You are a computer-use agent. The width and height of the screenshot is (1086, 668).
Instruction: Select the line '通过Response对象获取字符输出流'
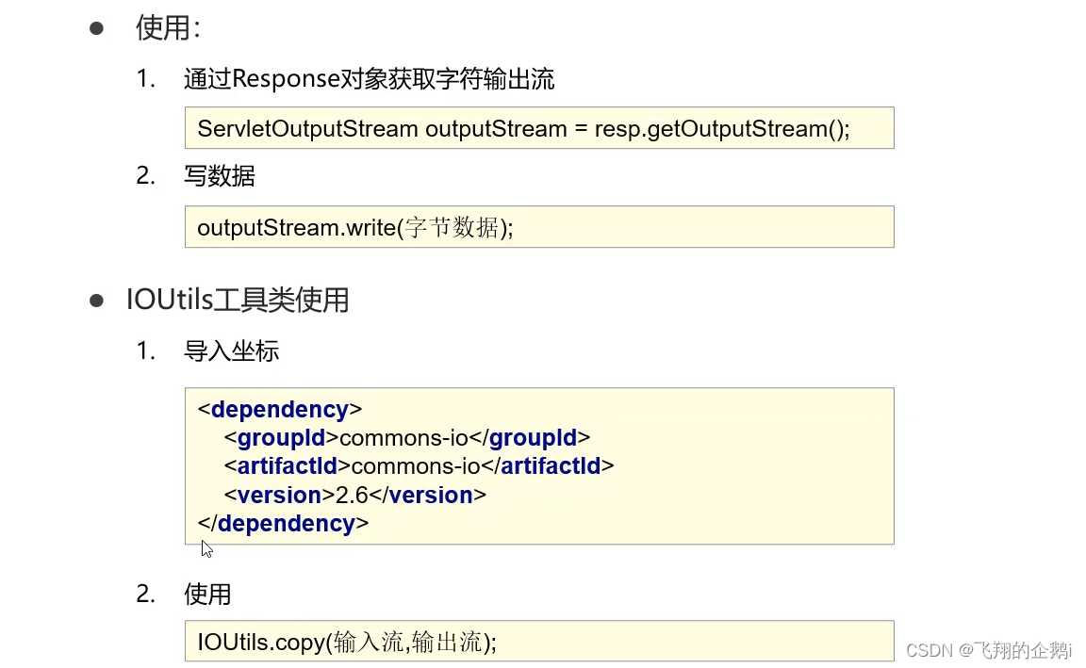tap(370, 79)
